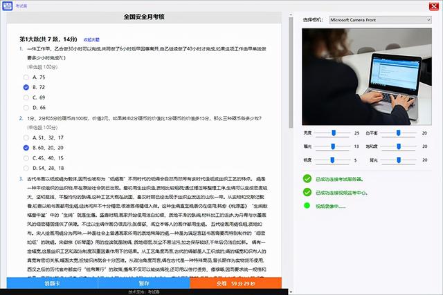Screen dimensions: 443x295
Task: Choose answer C. 45, 40, 15
Action: tap(26, 158)
